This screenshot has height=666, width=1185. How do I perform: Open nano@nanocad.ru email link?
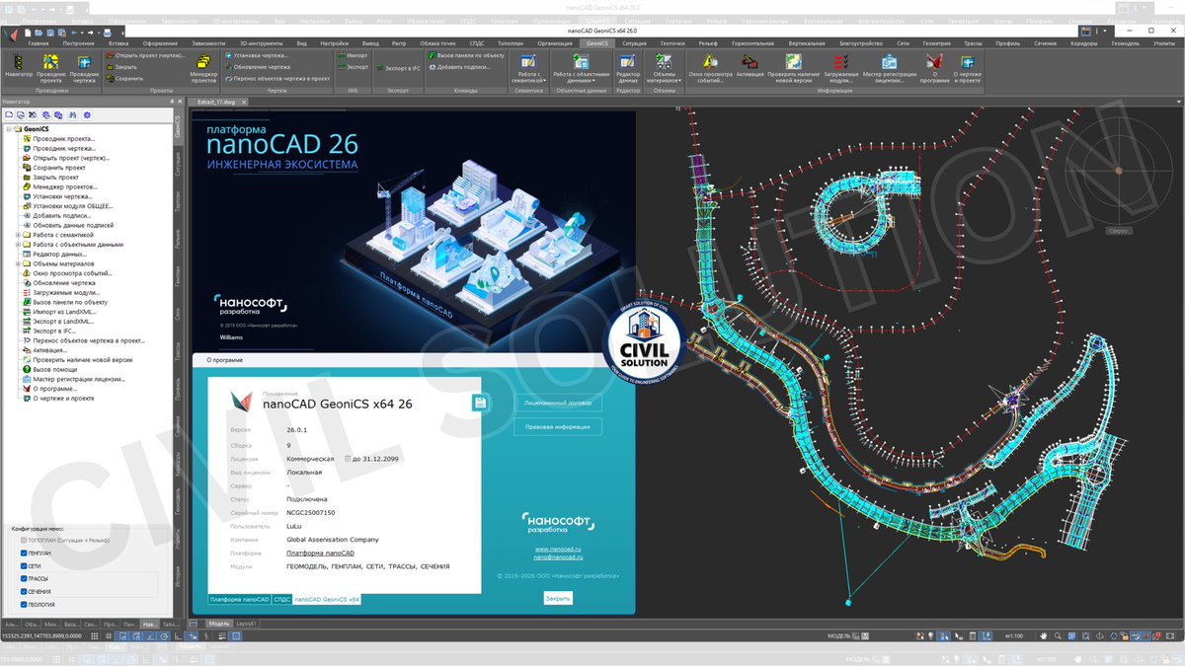coord(557,557)
